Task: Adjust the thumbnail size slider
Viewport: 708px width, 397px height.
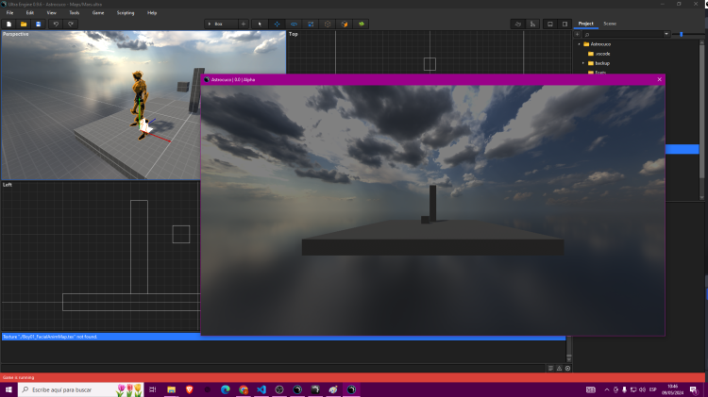Action: 681,34
